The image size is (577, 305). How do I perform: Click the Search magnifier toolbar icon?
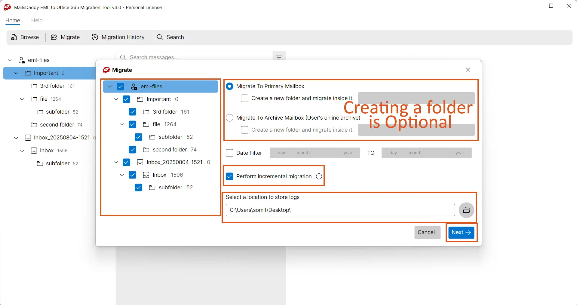[x=160, y=37]
